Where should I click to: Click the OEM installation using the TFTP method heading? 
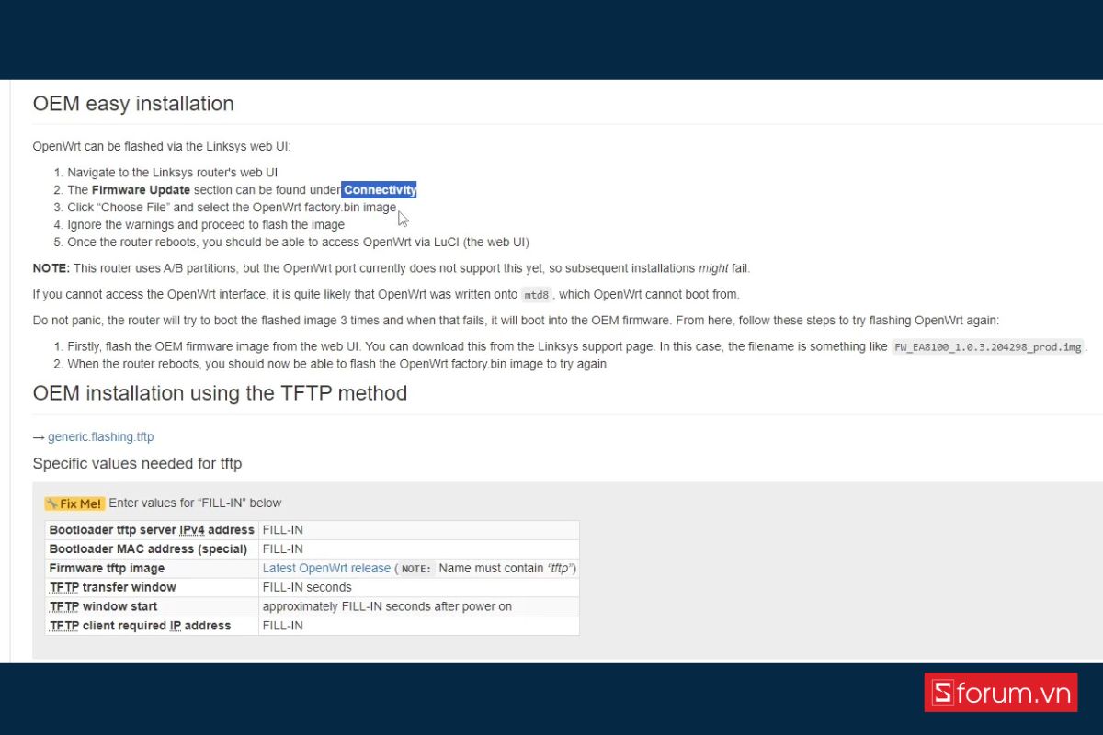pos(220,393)
